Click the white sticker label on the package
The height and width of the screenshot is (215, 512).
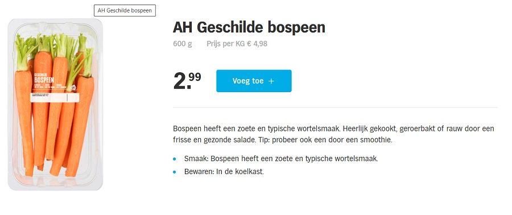[55, 97]
